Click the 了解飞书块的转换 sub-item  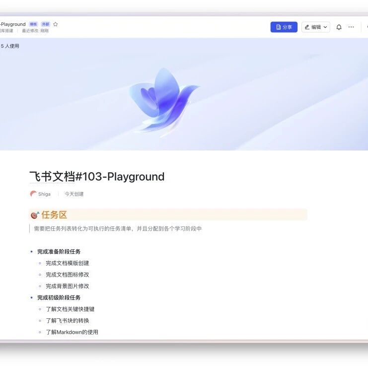tap(68, 321)
